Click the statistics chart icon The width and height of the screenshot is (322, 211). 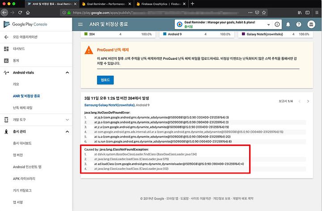point(6,61)
